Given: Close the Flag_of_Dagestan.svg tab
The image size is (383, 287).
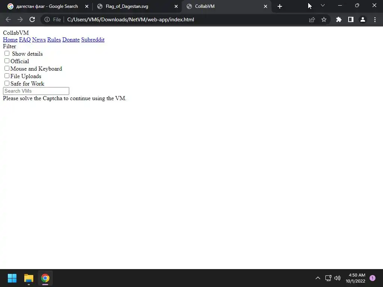Looking at the screenshot, I should (176, 6).
